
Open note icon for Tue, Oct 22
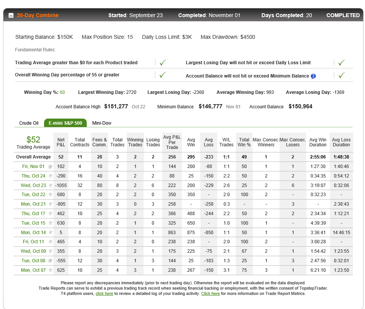[50, 195]
